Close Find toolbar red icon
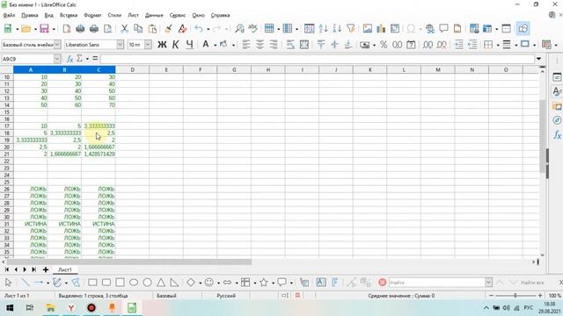This screenshot has height=316, width=563. [383, 283]
